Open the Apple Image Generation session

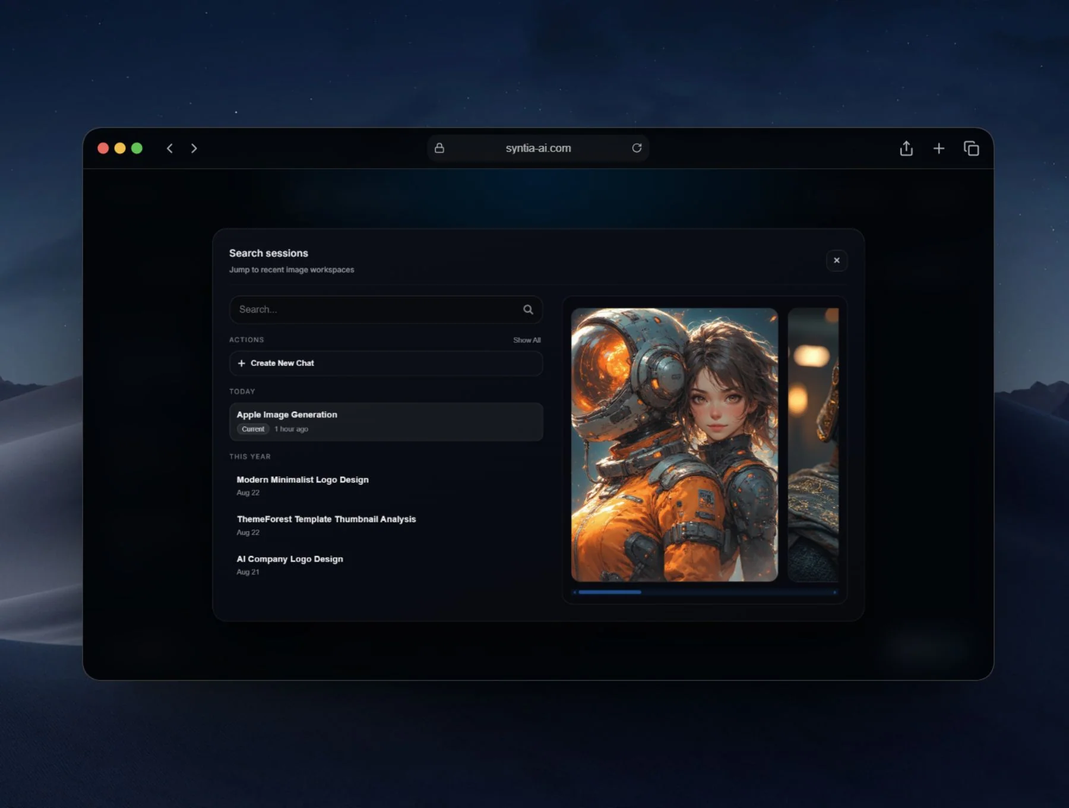click(386, 422)
